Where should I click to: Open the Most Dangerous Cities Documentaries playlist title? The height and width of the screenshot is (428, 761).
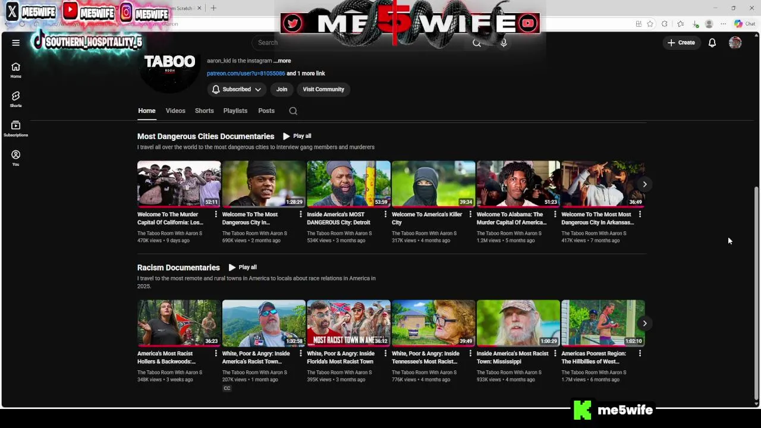(x=206, y=136)
